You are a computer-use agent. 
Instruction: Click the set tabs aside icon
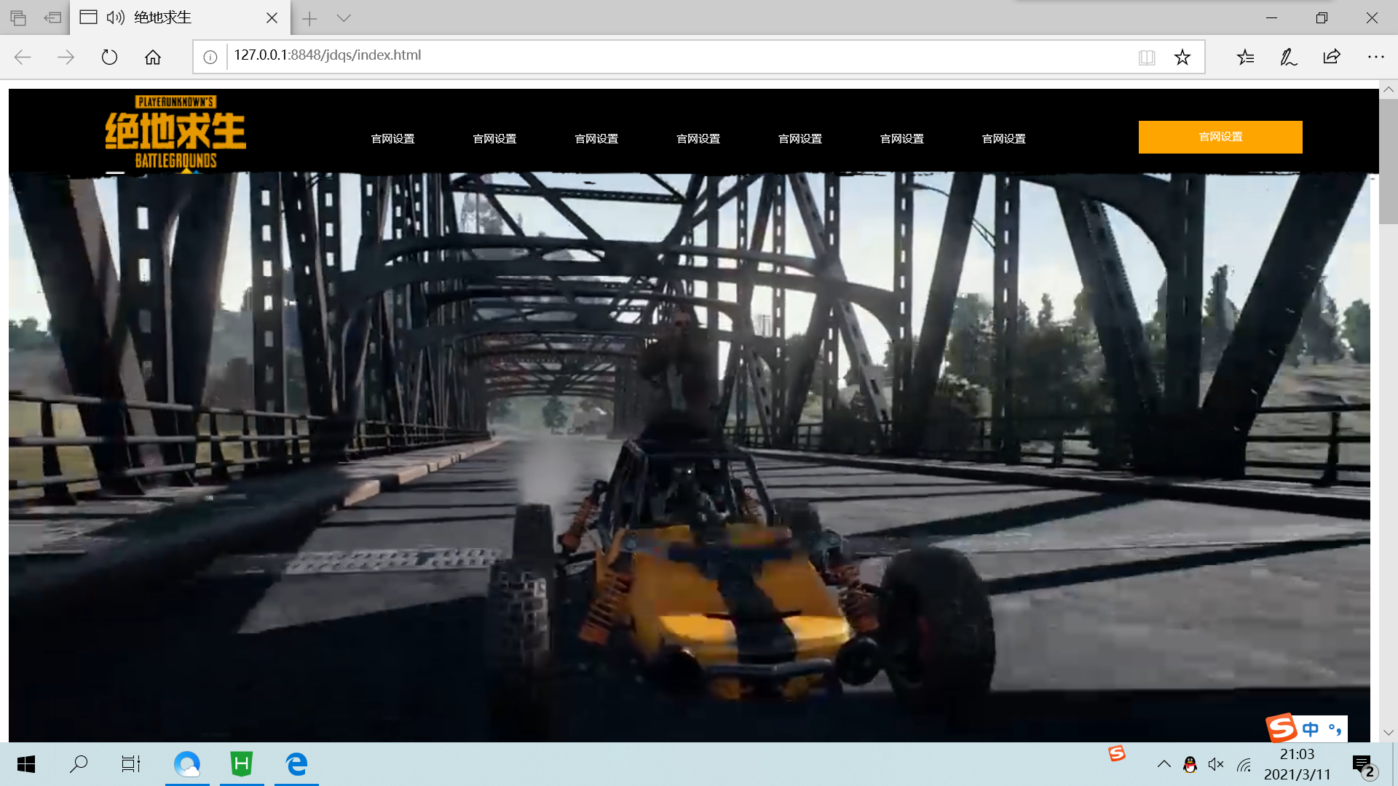[x=52, y=17]
